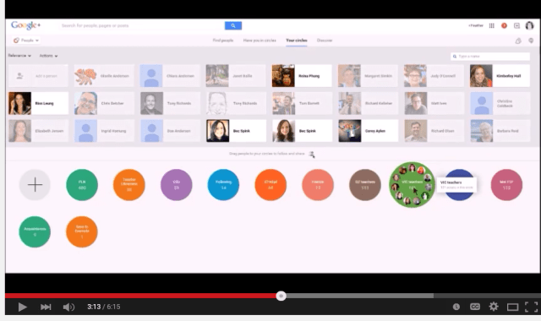Image resolution: width=541 pixels, height=321 pixels.
Task: Select the Corey Aylen person card
Action: click(x=368, y=131)
